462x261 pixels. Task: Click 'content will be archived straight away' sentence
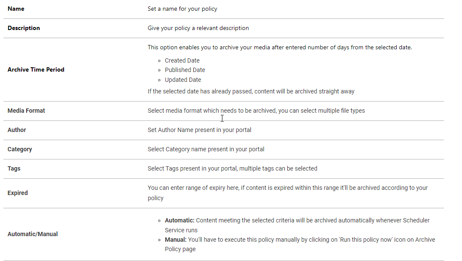point(304,92)
